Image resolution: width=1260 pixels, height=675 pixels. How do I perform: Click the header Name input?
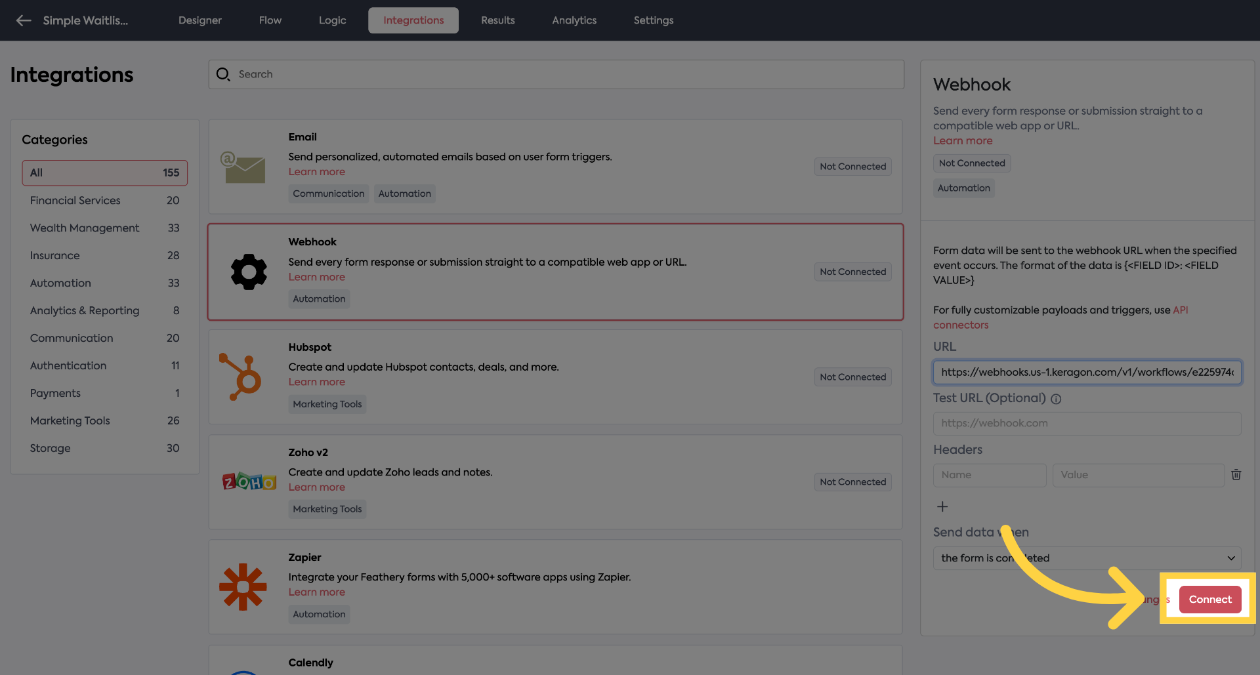coord(990,475)
